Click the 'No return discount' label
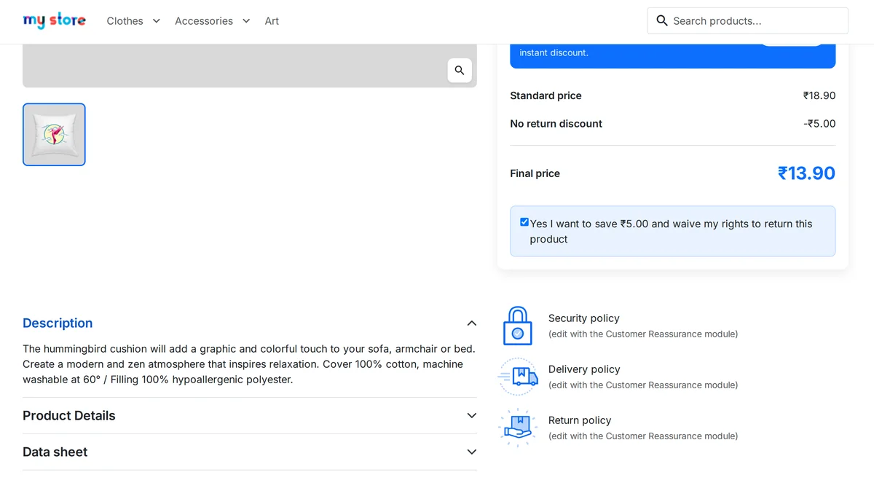 coord(556,123)
